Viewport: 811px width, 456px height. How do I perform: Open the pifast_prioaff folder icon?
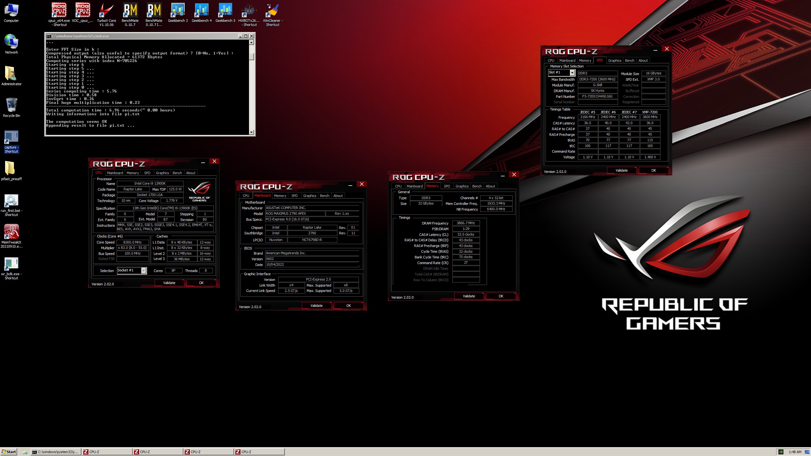(x=11, y=171)
